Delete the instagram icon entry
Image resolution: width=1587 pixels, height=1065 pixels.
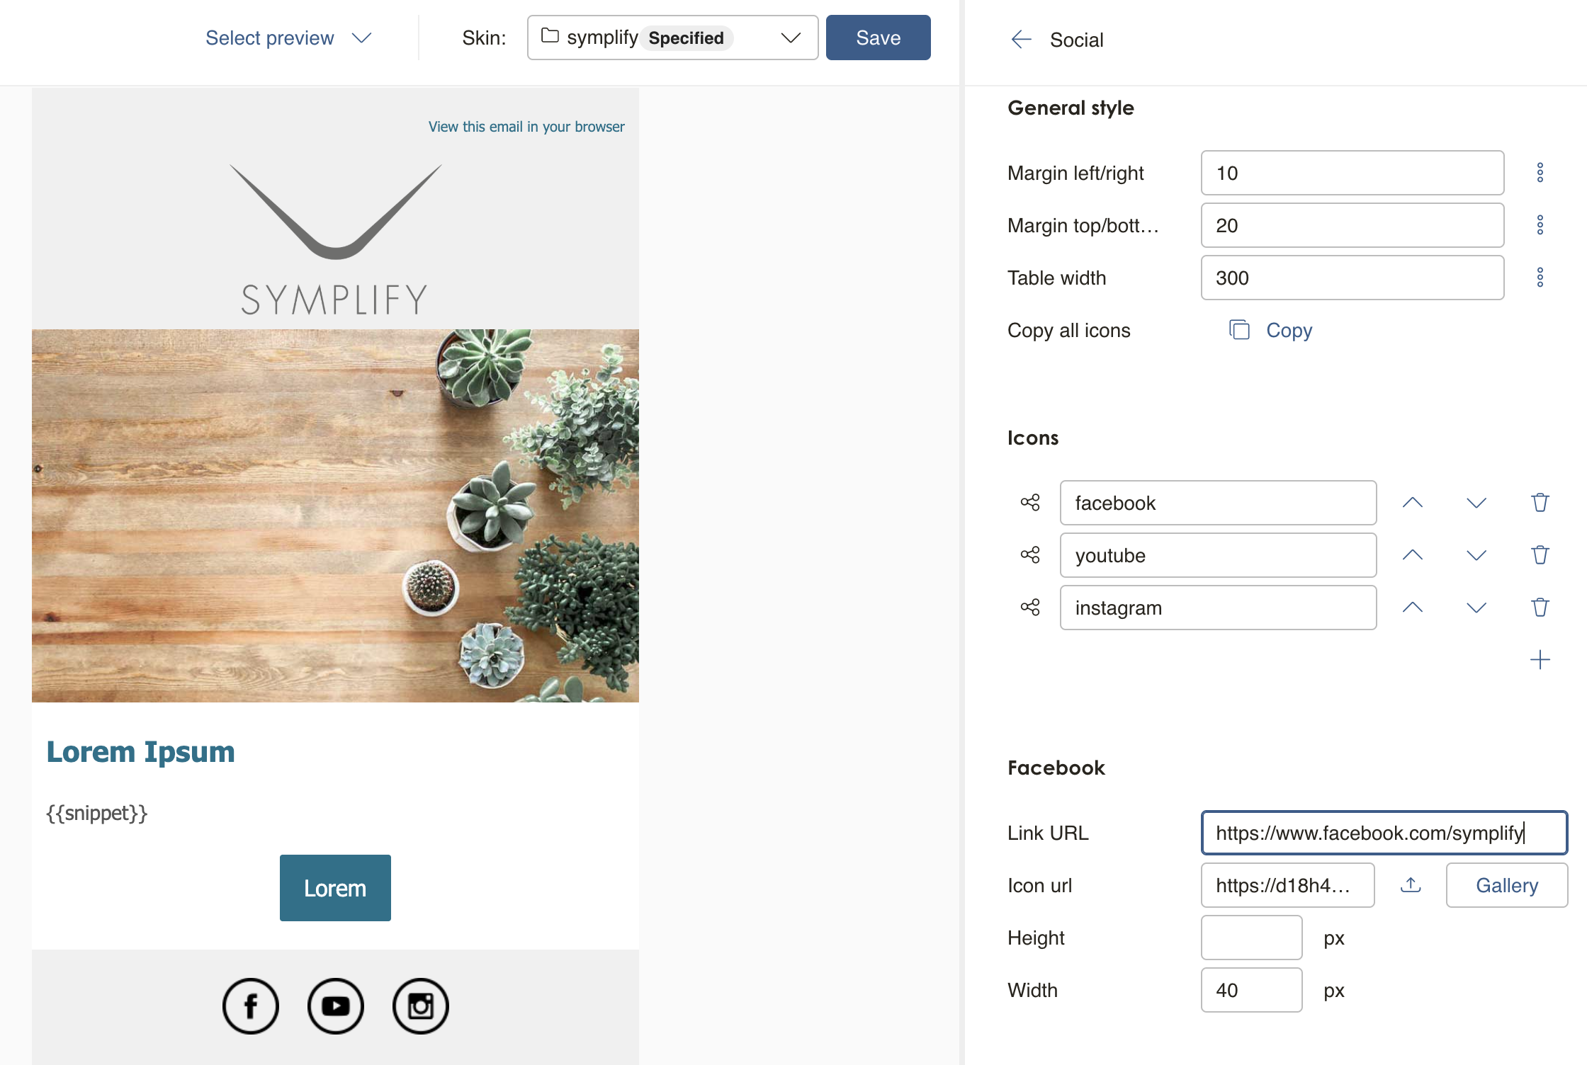(1540, 608)
